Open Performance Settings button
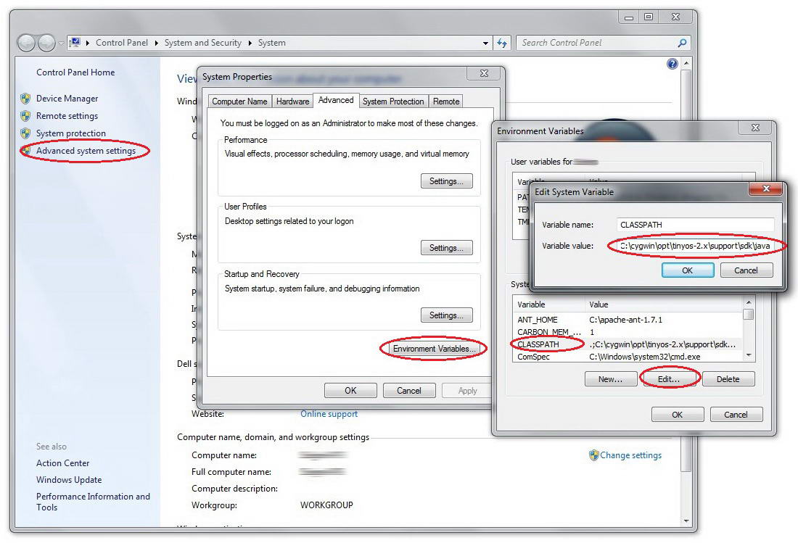Viewport: 798px width, 543px height. click(x=446, y=181)
